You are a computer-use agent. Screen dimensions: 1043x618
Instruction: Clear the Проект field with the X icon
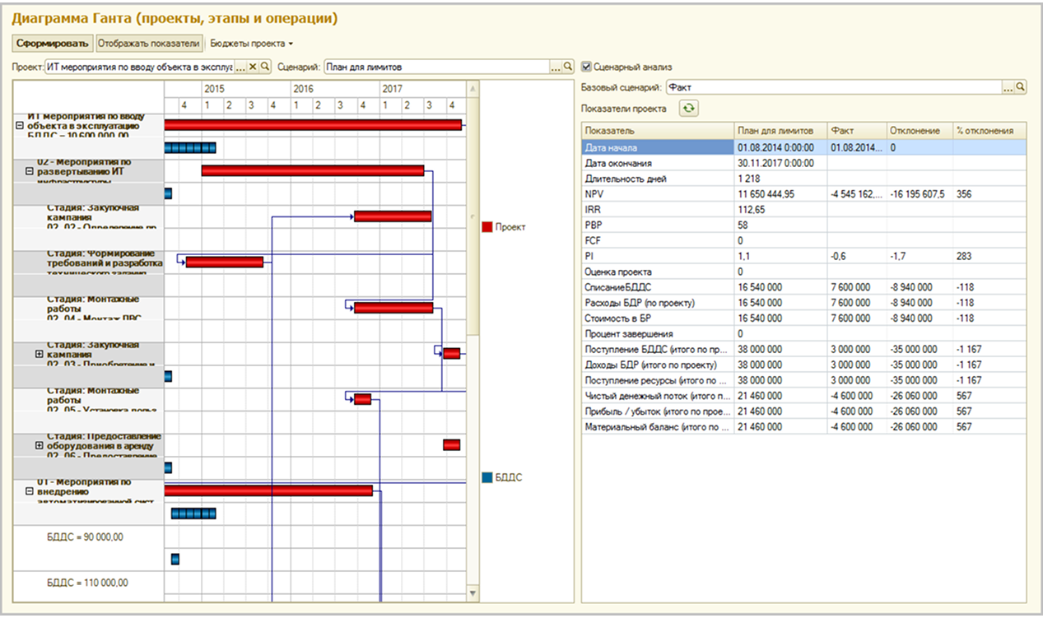coord(253,67)
